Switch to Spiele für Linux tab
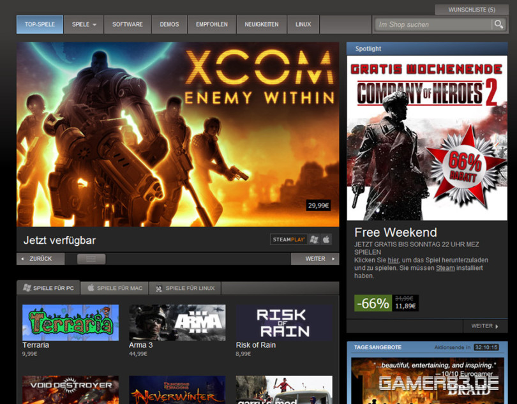Image resolution: width=517 pixels, height=404 pixels. (185, 288)
